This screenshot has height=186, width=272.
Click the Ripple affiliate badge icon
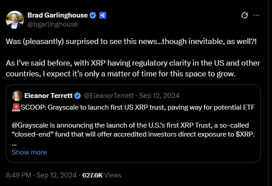[x=103, y=15]
